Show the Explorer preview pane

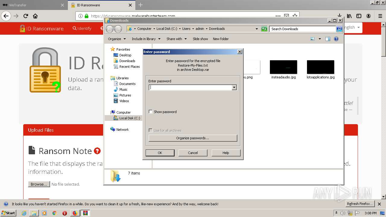(x=328, y=39)
